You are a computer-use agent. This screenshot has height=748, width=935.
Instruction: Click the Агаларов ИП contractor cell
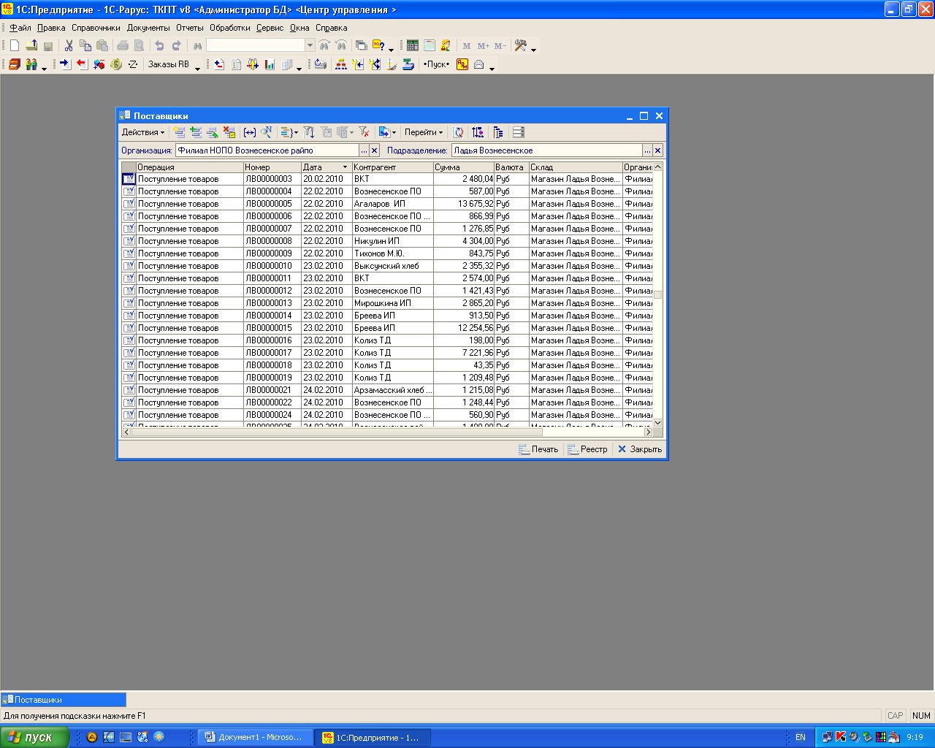pyautogui.click(x=392, y=204)
